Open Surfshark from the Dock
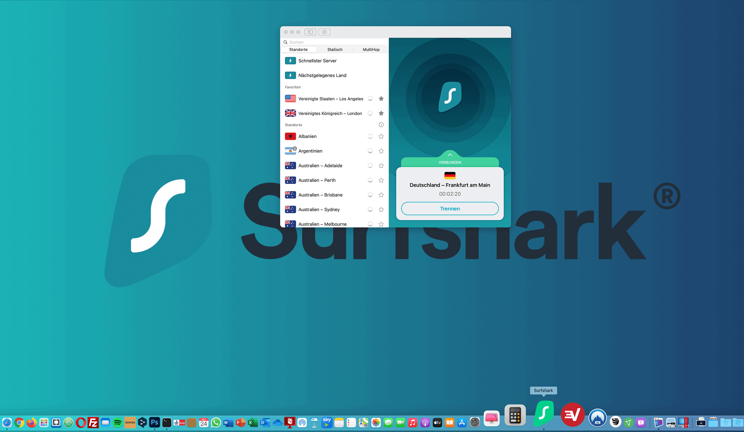This screenshot has width=744, height=432. click(x=543, y=413)
